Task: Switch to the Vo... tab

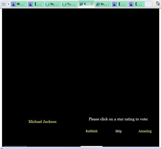Action: pyautogui.click(x=69, y=4)
